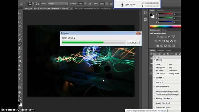Open the brush Mode dropdown showing Darken
Image resolution: width=199 pixels, height=112 pixels.
pyautogui.click(x=58, y=4)
